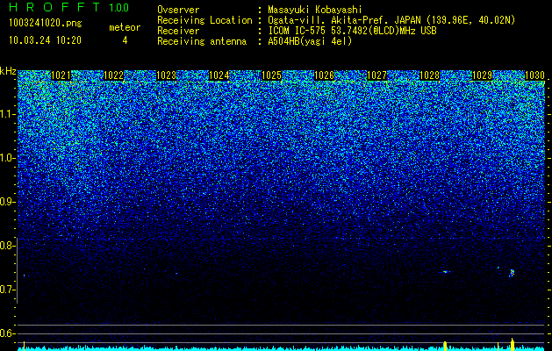This screenshot has height=351, width=552.
Task: Click the bright meteor echo after the 1029 marker
Action: 513,273
